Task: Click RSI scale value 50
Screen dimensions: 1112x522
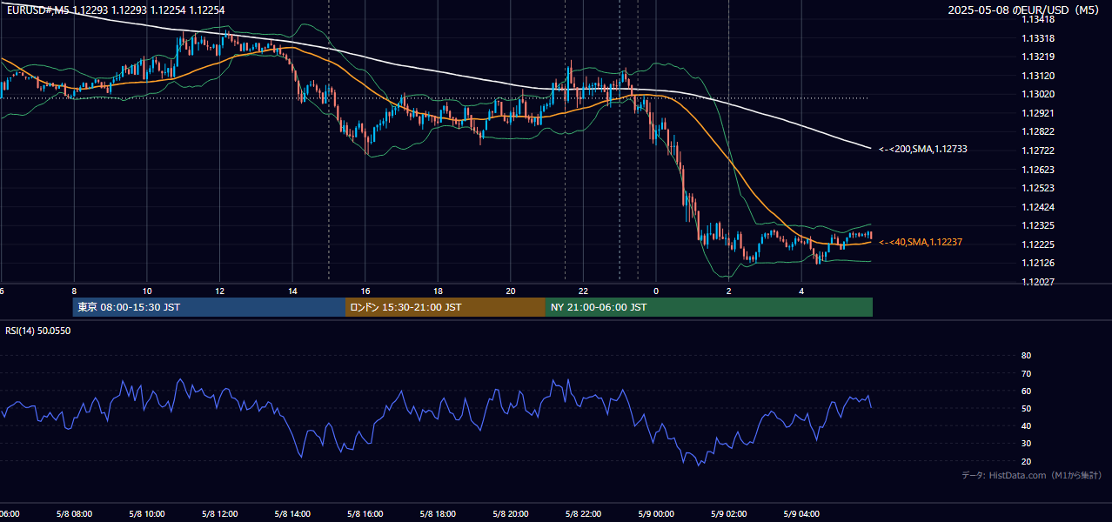Action: (1026, 409)
